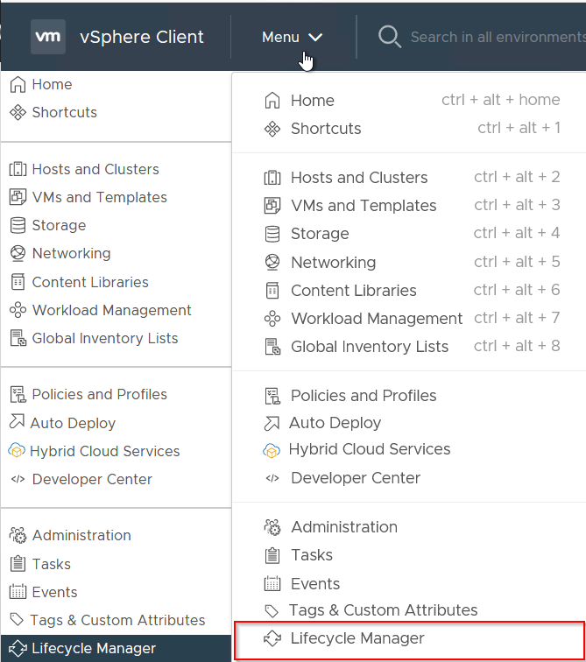
Task: Open the Menu dropdown chevron
Action: click(315, 38)
